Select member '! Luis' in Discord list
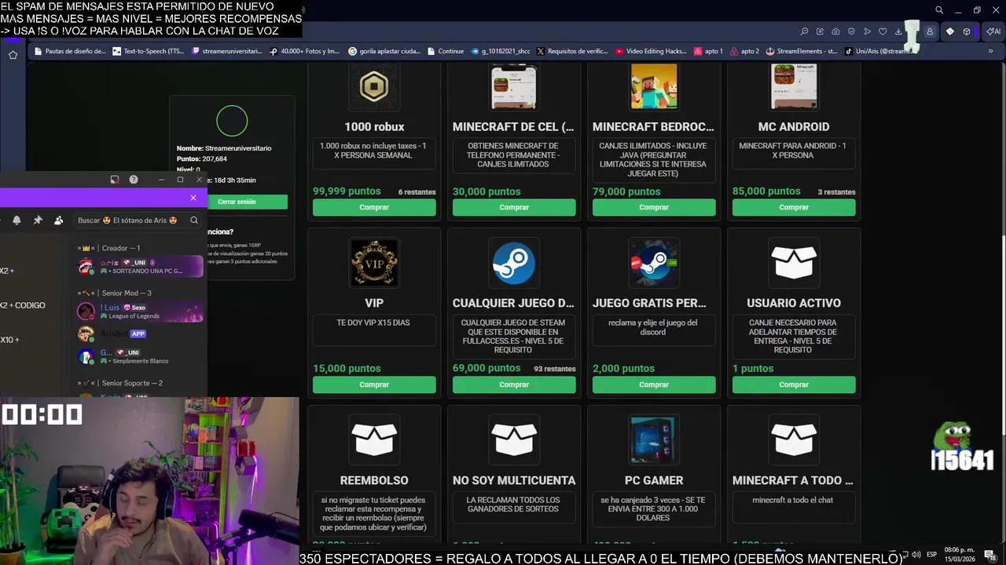The height and width of the screenshot is (565, 1006). [140, 312]
